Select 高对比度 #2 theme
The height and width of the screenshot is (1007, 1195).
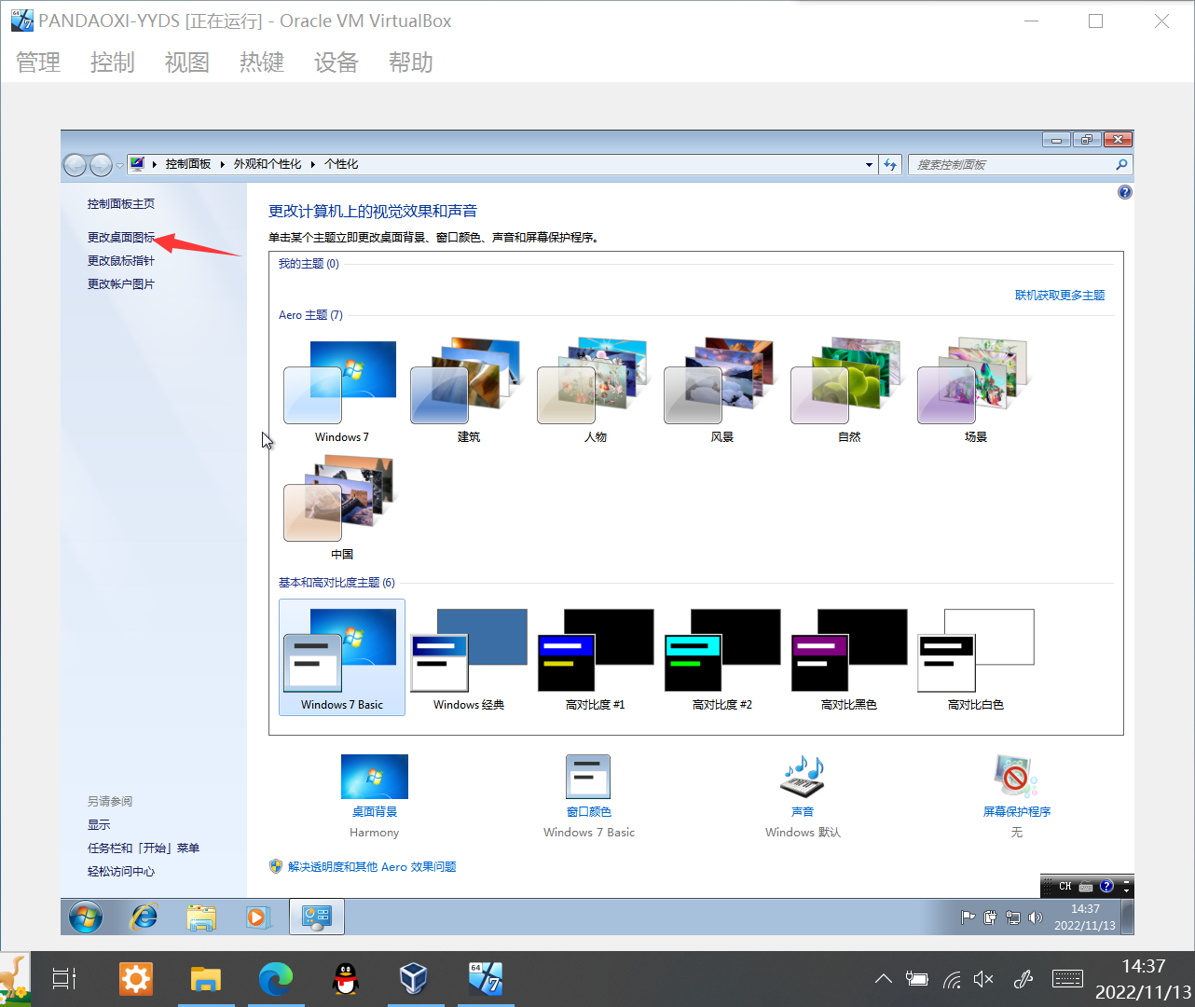[721, 657]
